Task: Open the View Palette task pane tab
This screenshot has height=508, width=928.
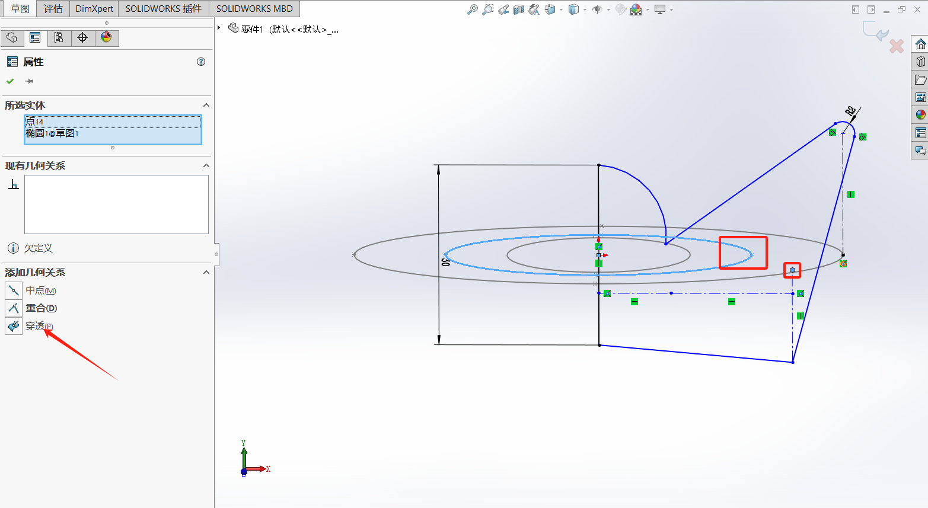Action: pyautogui.click(x=920, y=97)
